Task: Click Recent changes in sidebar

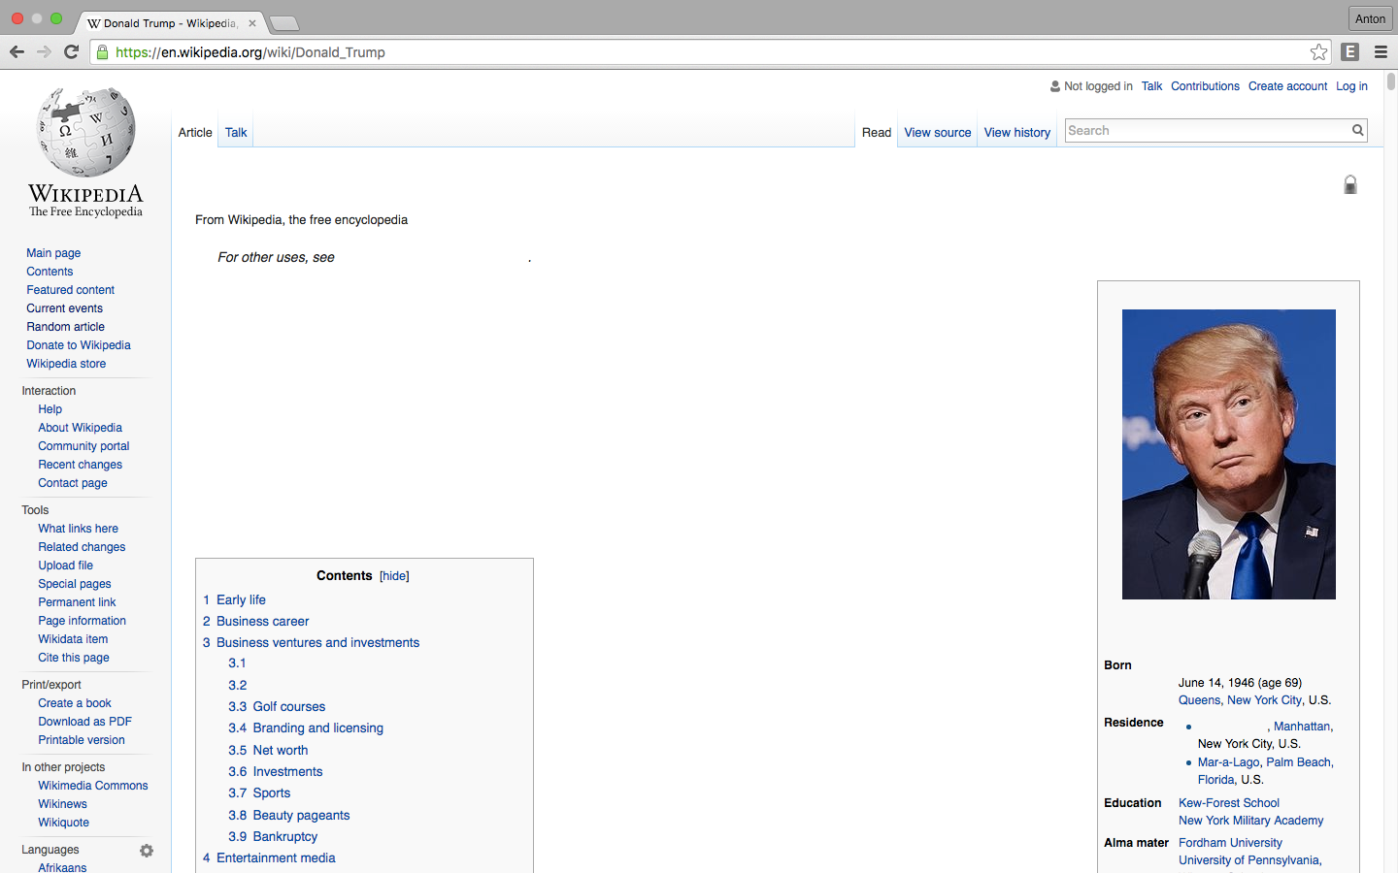Action: tap(80, 465)
